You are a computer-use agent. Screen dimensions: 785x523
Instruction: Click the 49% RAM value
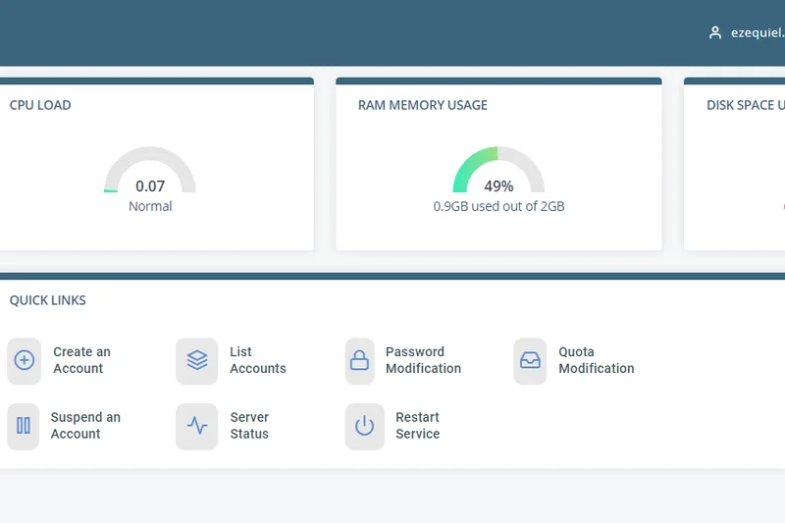tap(498, 186)
